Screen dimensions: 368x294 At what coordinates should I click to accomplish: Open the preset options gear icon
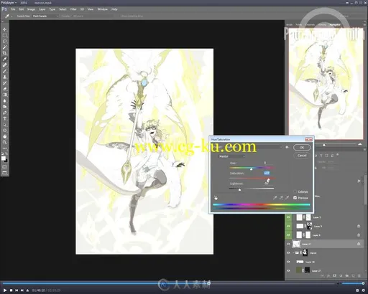[287, 147]
